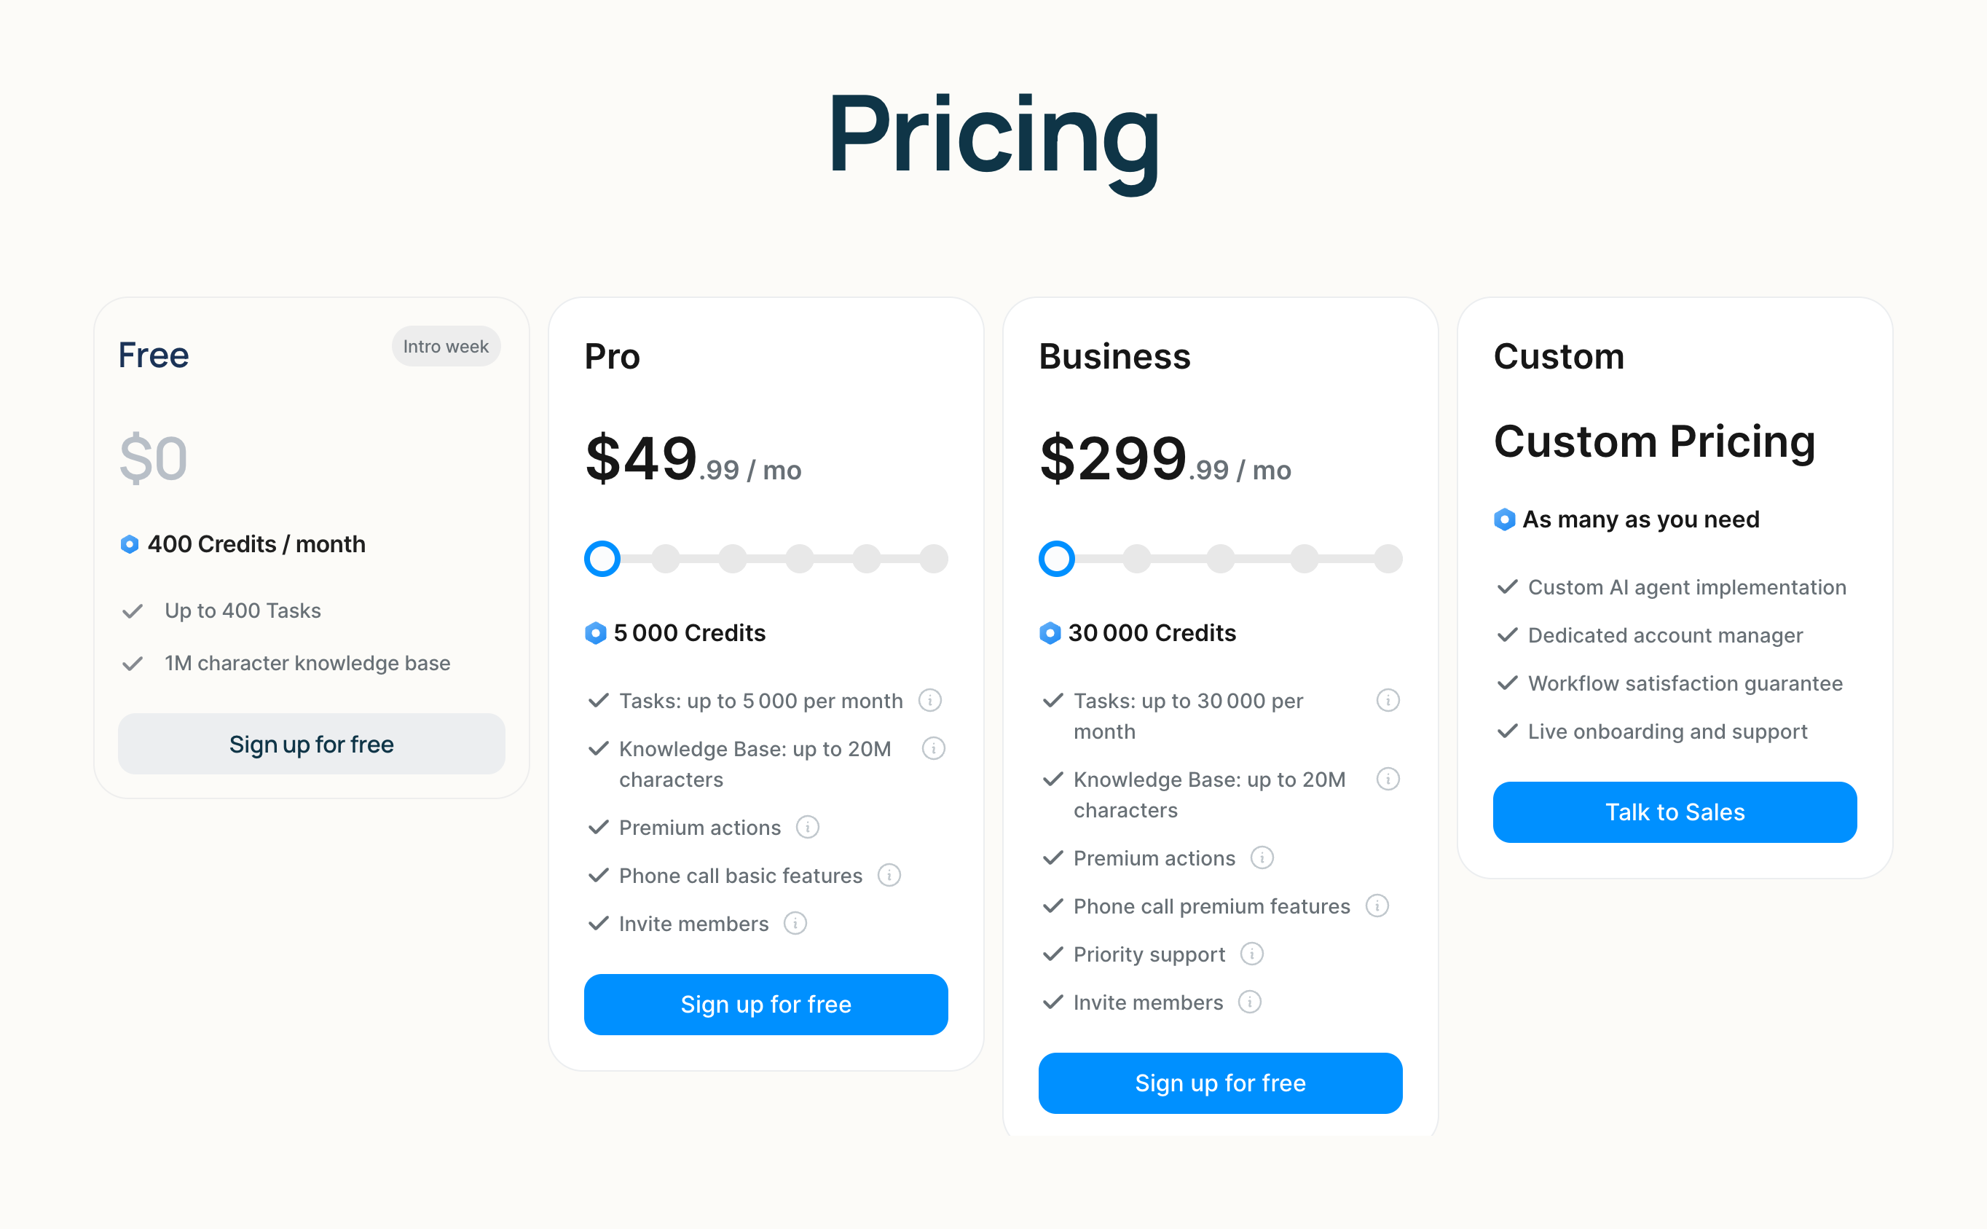Viewport: 1987px width, 1229px height.
Task: Click the Intro week badge
Action: [445, 346]
